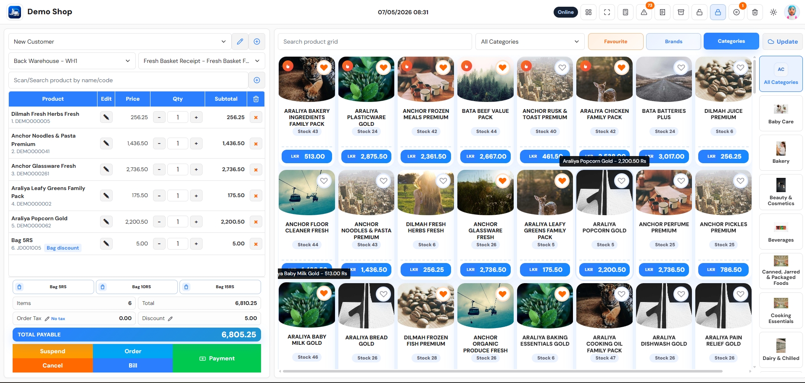Click the Demo Shop logo icon
The width and height of the screenshot is (805, 383).
click(x=15, y=12)
